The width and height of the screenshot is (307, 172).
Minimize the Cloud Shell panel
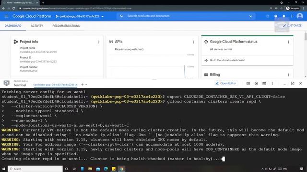click(284, 84)
